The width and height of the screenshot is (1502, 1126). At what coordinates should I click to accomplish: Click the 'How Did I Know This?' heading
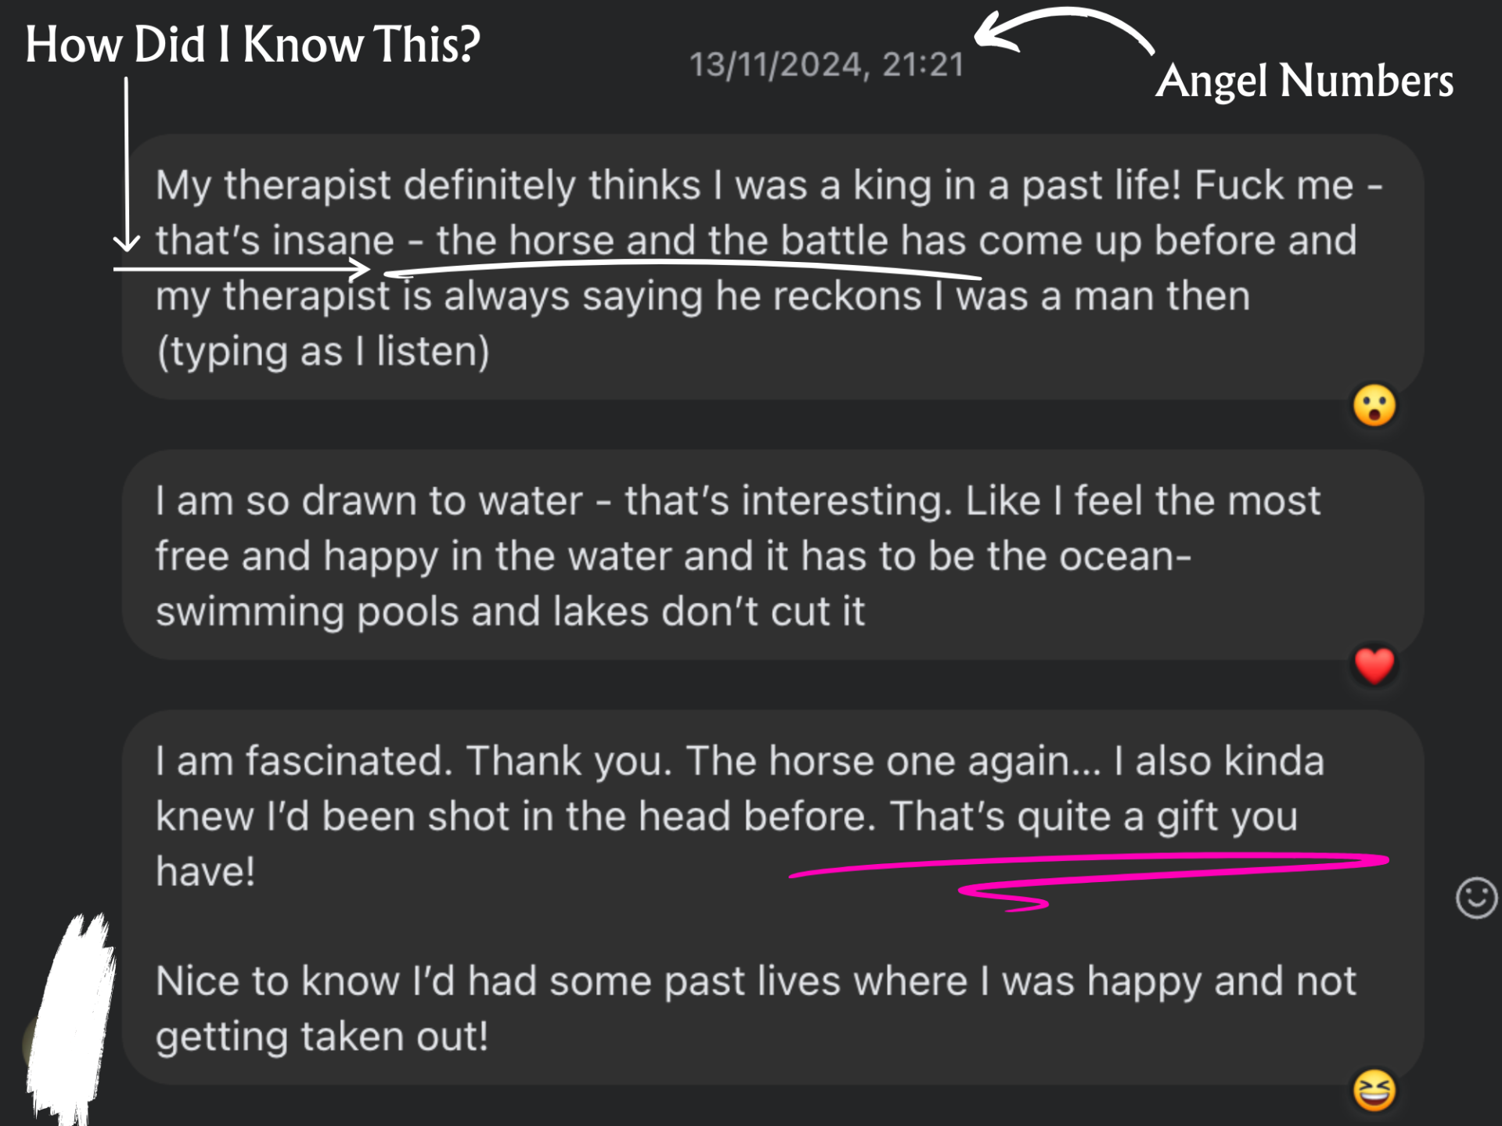coord(252,45)
